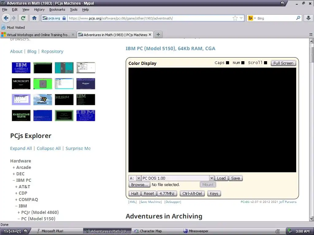Open the View menu
This screenshot has width=314, height=235.
26,9
